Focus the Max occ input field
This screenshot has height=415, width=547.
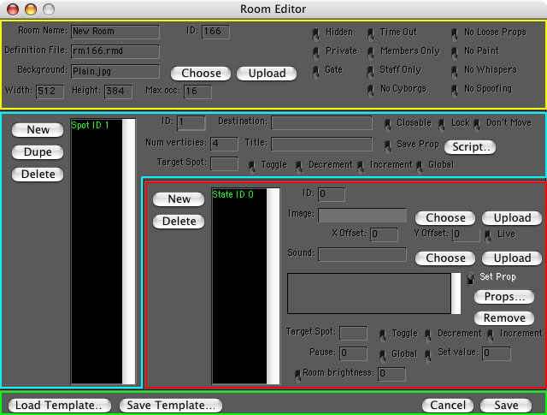[197, 91]
